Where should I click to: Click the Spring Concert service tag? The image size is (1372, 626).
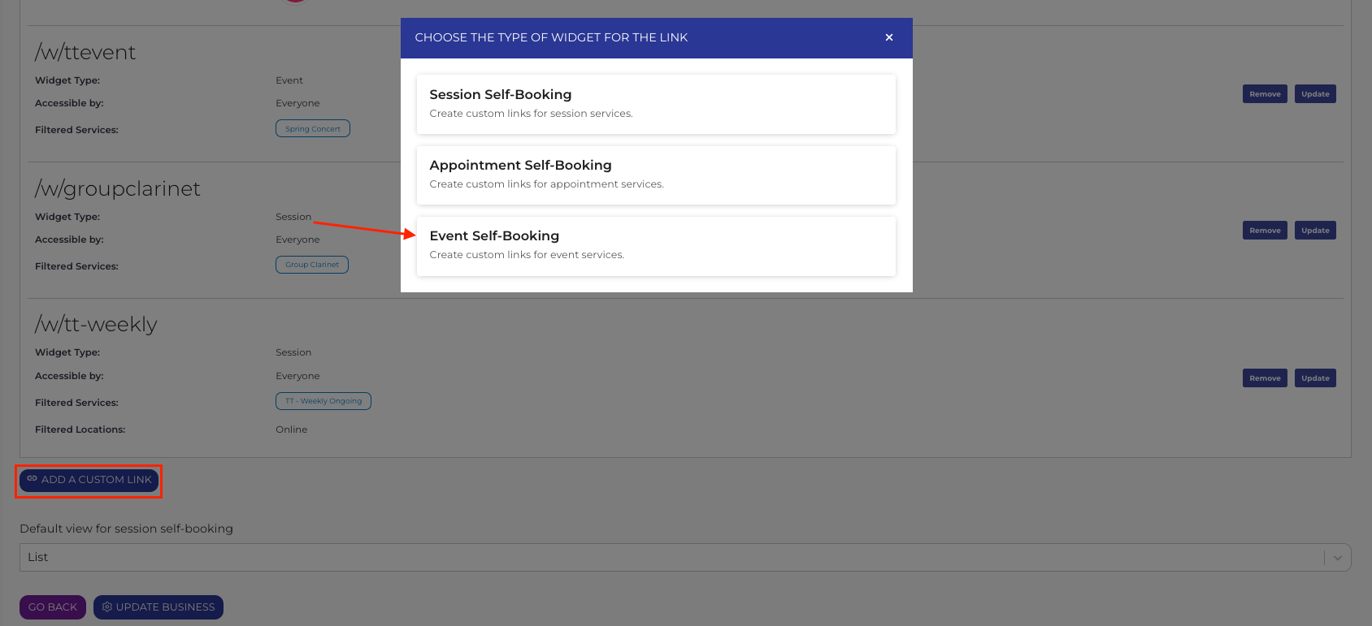[313, 129]
